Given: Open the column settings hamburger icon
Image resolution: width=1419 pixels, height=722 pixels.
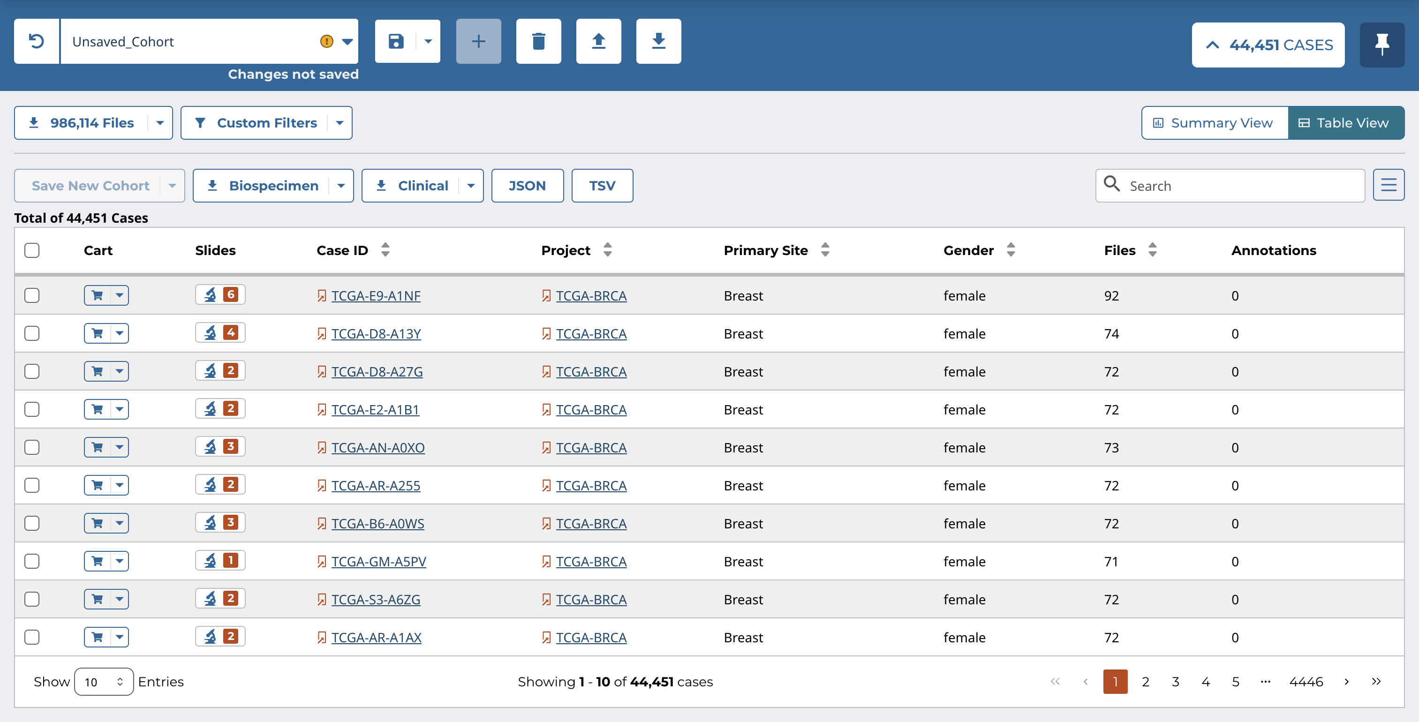Looking at the screenshot, I should click(x=1388, y=186).
